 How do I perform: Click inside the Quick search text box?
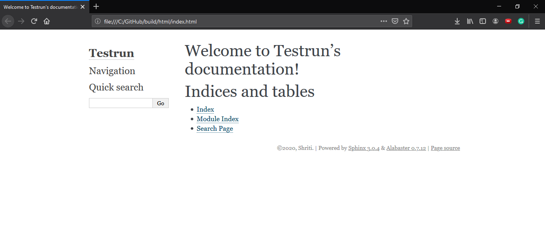tap(120, 103)
